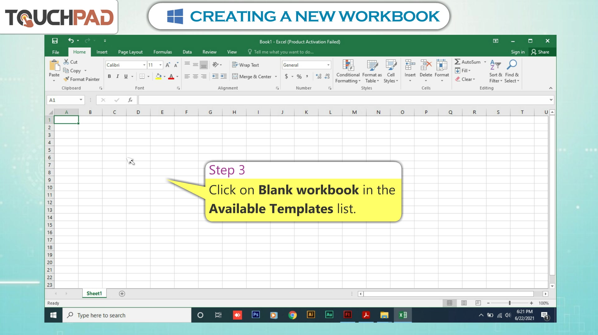The width and height of the screenshot is (598, 335).
Task: Click the Cut scissors command
Action: 71,62
